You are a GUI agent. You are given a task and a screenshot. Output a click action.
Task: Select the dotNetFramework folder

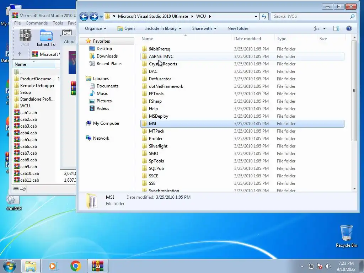tap(242, 86)
